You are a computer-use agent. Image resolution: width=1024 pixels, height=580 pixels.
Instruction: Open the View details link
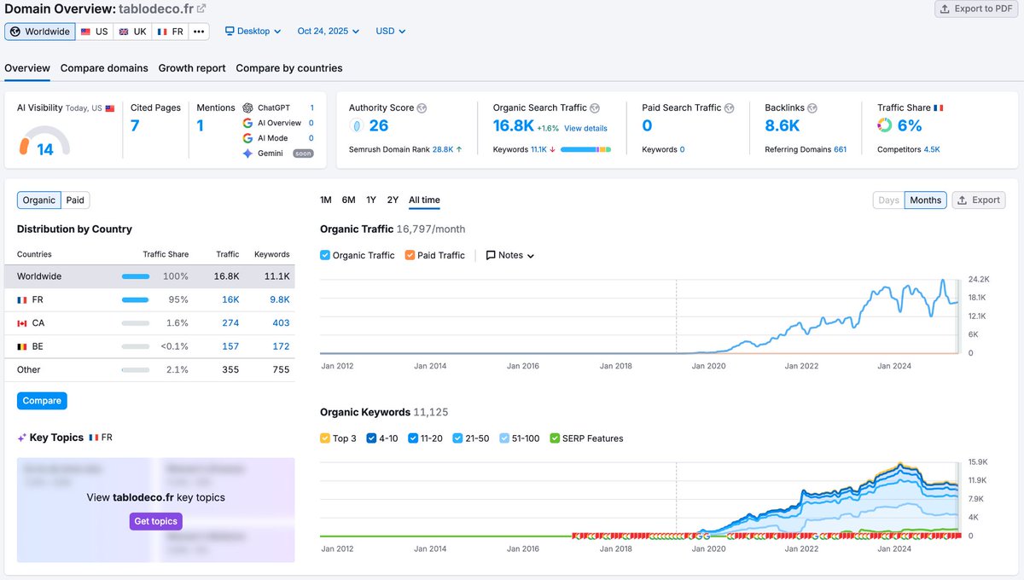point(585,128)
